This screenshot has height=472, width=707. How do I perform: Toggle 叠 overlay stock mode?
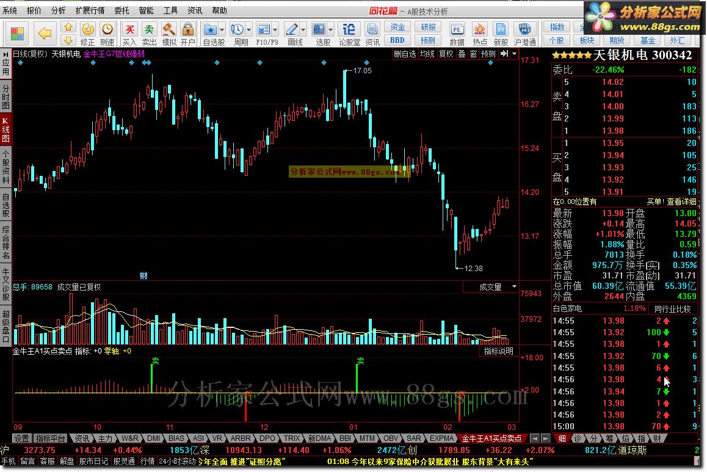coord(462,54)
